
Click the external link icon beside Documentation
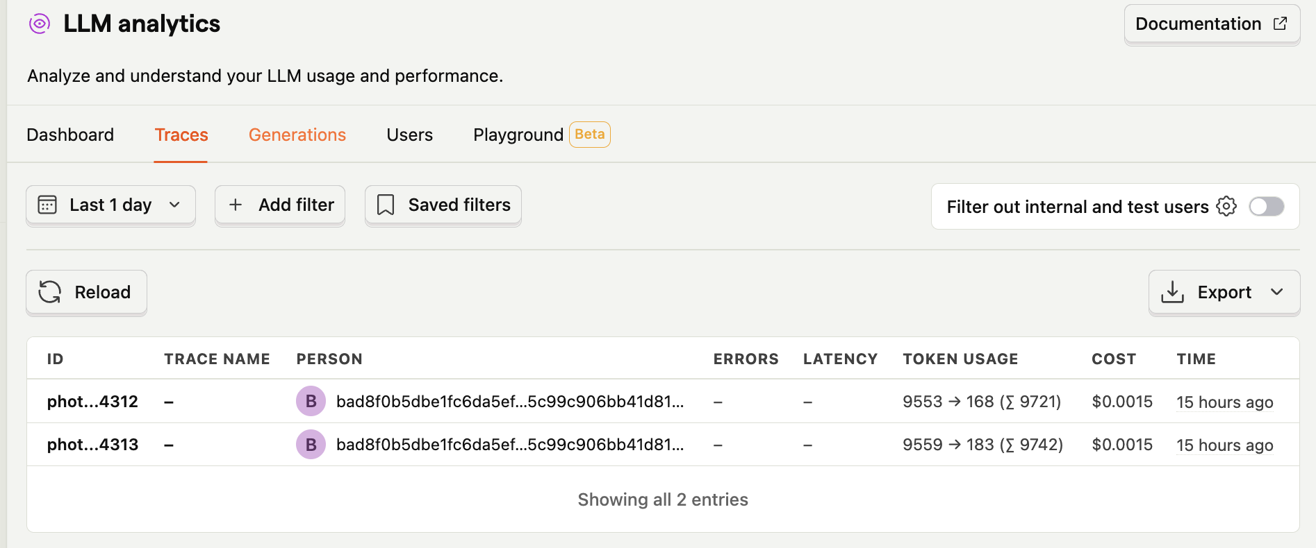coord(1280,24)
